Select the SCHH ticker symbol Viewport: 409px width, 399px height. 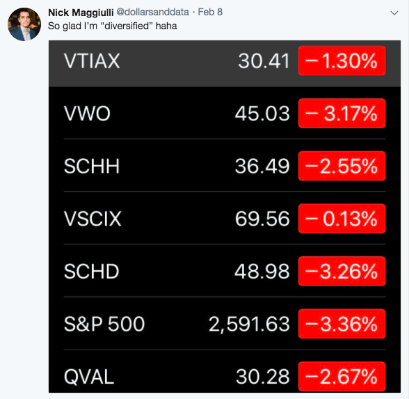(x=92, y=166)
